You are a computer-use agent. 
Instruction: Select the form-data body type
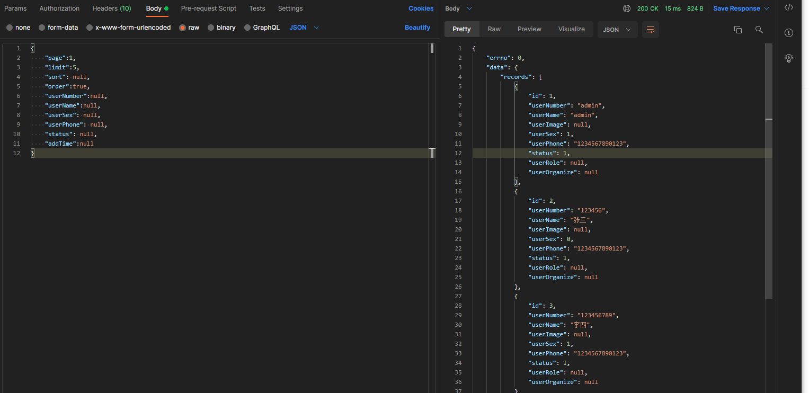[x=58, y=28]
